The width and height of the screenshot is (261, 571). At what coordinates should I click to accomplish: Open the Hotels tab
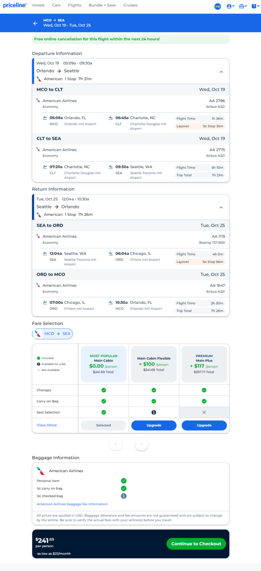(x=38, y=5)
